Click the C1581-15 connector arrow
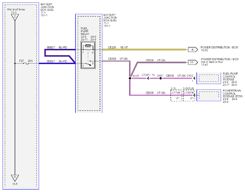 click(148, 78)
